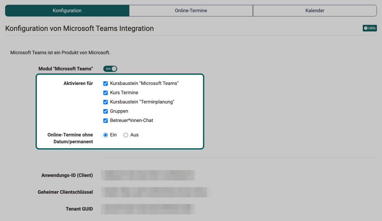
Task: Select the Ein radio button
Action: [x=106, y=135]
